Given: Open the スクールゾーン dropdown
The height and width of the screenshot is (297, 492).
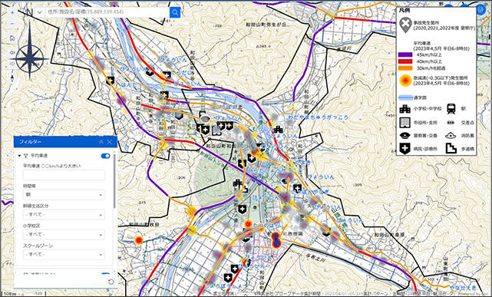Looking at the screenshot, I should pos(64,254).
